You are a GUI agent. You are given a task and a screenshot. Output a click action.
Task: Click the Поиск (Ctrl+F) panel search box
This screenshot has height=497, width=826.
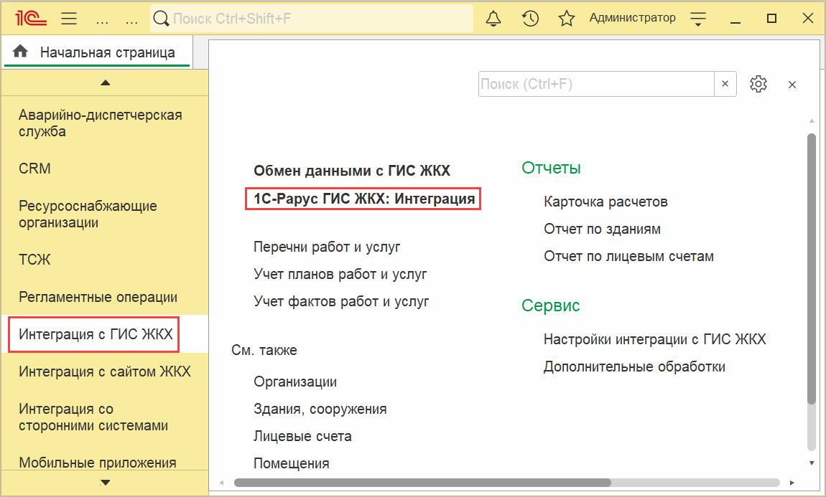595,84
